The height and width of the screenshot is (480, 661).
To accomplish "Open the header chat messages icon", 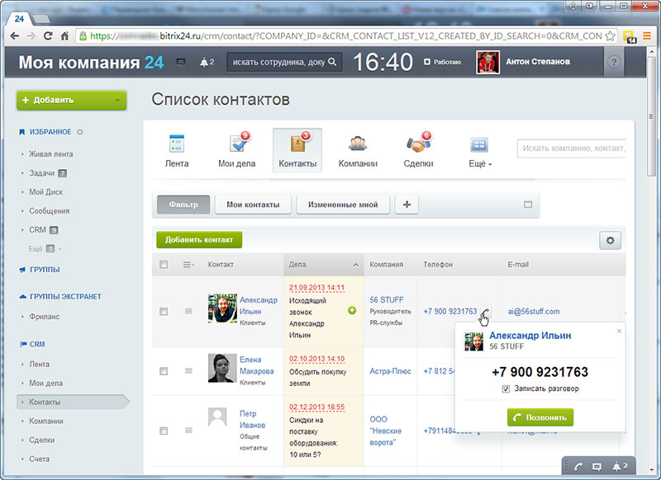I will click(181, 62).
